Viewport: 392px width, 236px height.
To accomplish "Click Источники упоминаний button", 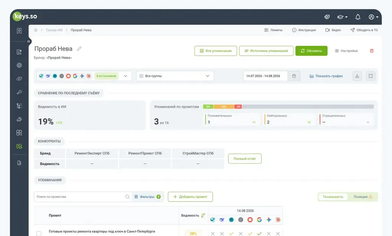I will pos(266,51).
